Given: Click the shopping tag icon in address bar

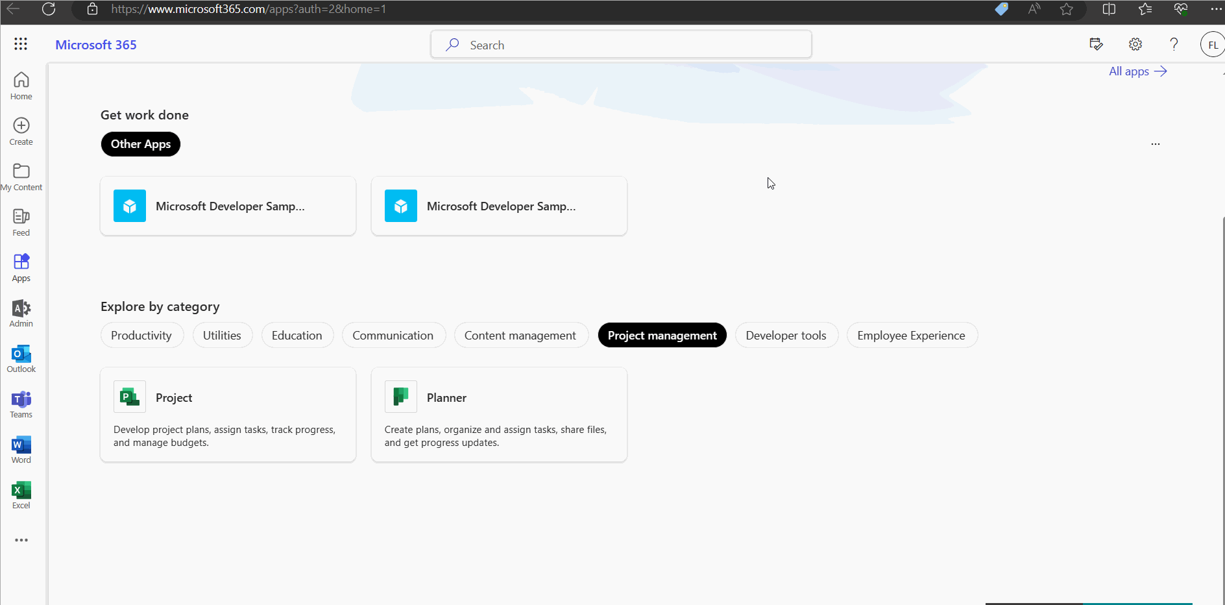Looking at the screenshot, I should pyautogui.click(x=1002, y=9).
